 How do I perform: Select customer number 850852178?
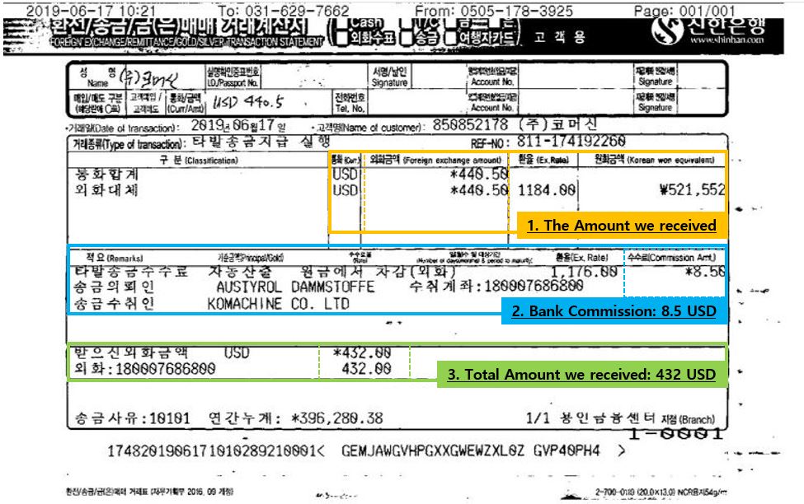tap(470, 124)
